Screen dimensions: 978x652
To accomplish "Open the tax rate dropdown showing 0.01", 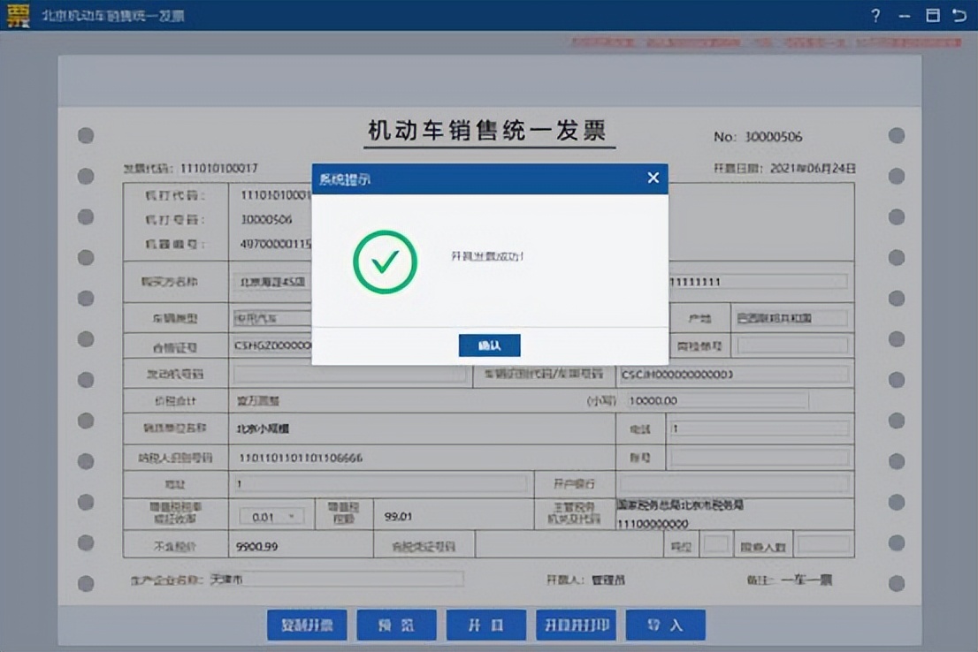I will 271,514.
